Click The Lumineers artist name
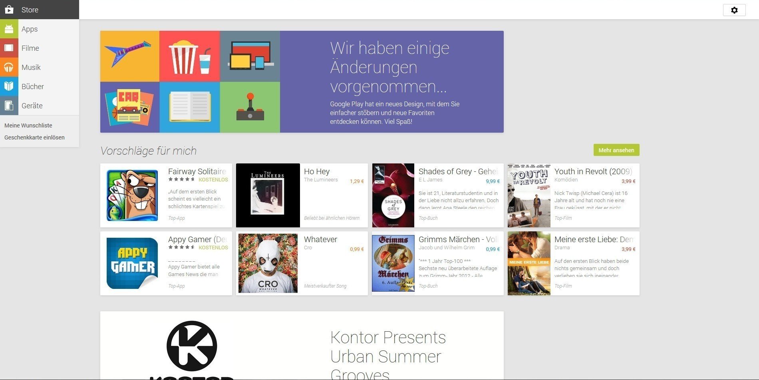The image size is (759, 380). (x=321, y=180)
